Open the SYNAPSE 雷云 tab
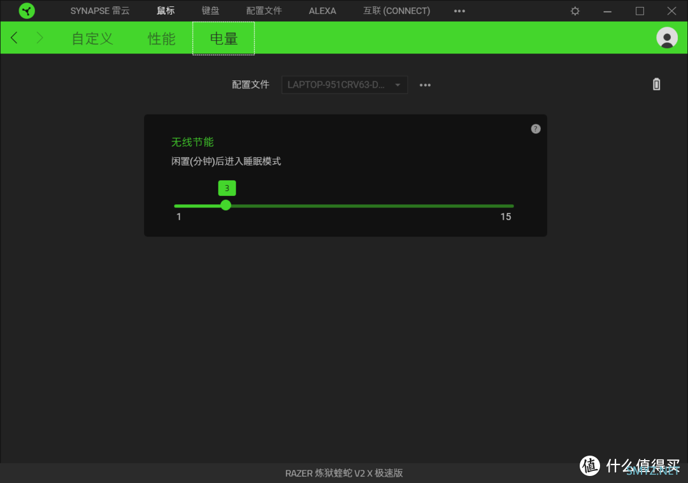The image size is (688, 483). 100,11
